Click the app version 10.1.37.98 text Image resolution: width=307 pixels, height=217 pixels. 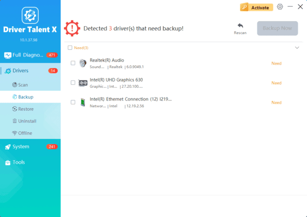tap(29, 40)
